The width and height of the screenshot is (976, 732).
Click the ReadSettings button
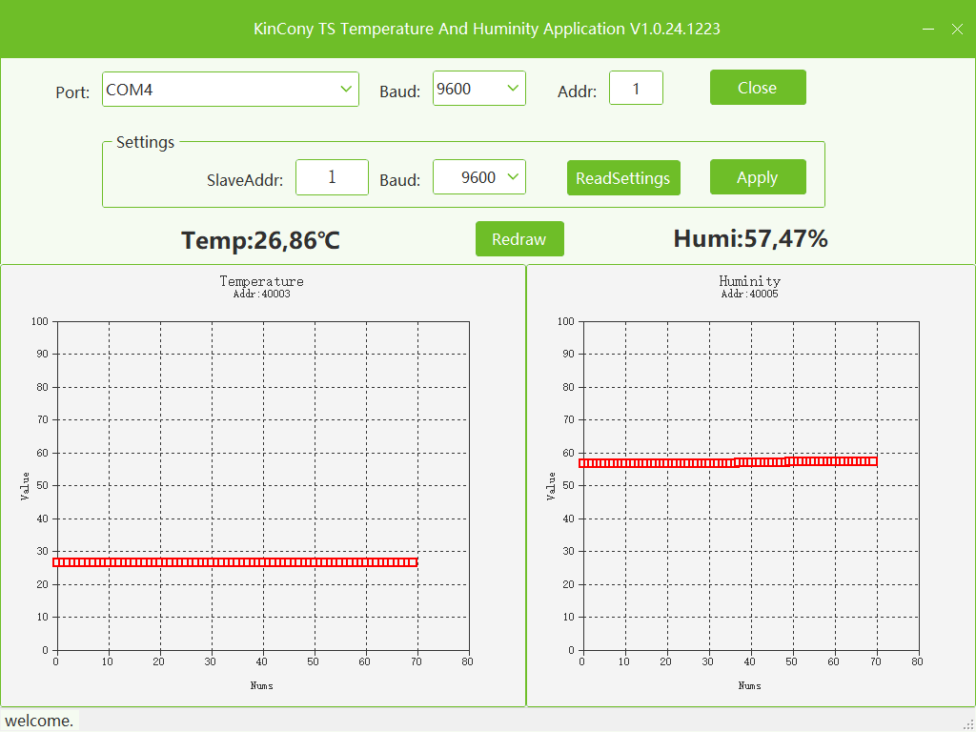pos(623,178)
